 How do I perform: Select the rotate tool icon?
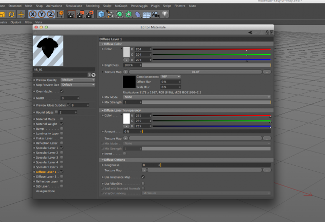click(x=12, y=14)
